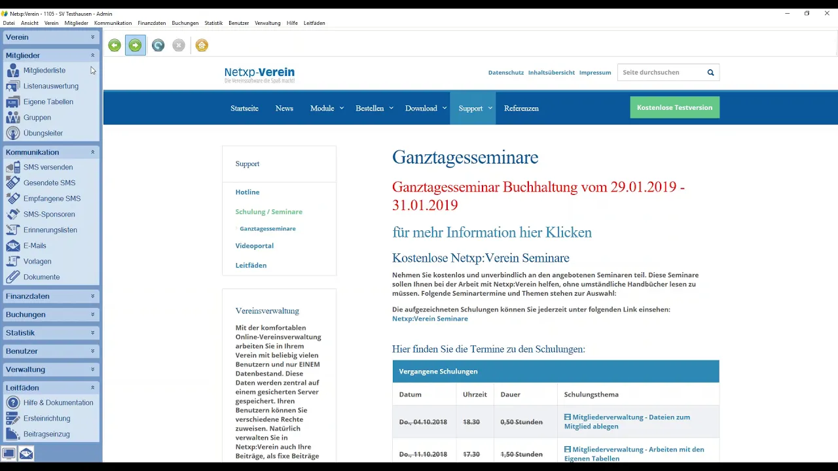Expand the Verein sidebar section
Screen dimensions: 838x471
coord(51,37)
